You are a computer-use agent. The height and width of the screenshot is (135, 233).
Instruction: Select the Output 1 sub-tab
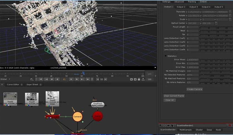(168, 7)
